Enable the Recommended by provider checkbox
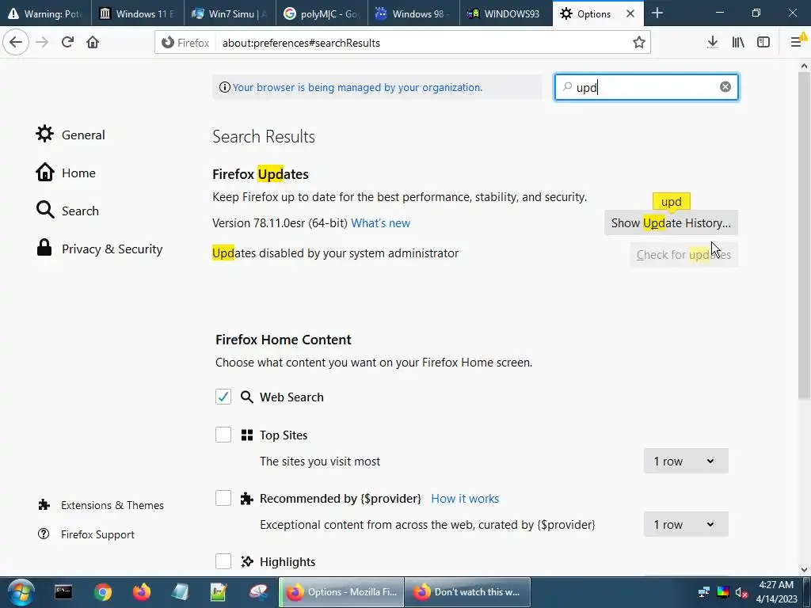This screenshot has height=608, width=811. [223, 499]
